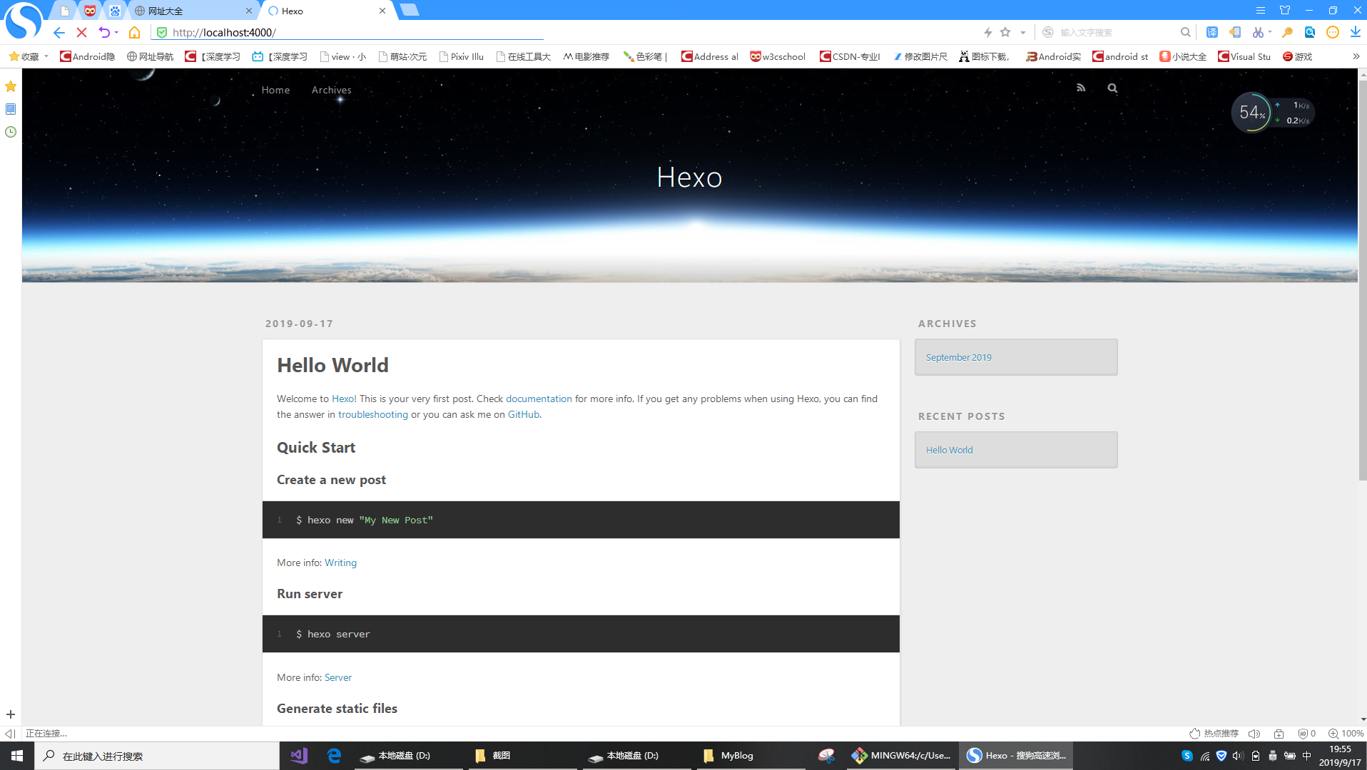
Task: Switch to the MINGW64 terminal window
Action: click(x=902, y=756)
